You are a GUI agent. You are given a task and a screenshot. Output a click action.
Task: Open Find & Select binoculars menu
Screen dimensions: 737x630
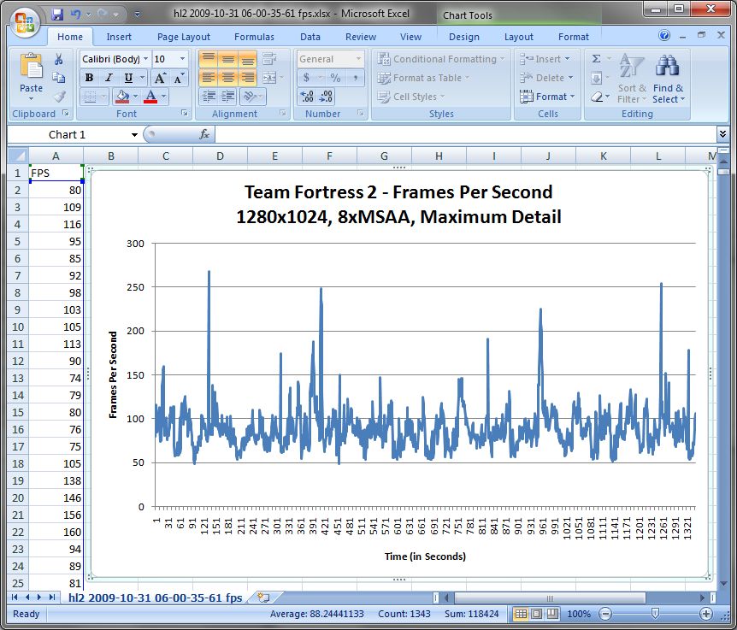tap(668, 79)
